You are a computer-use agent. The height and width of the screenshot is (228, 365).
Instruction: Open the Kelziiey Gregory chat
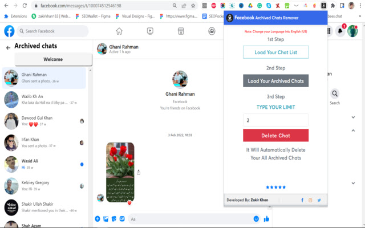coord(44,186)
